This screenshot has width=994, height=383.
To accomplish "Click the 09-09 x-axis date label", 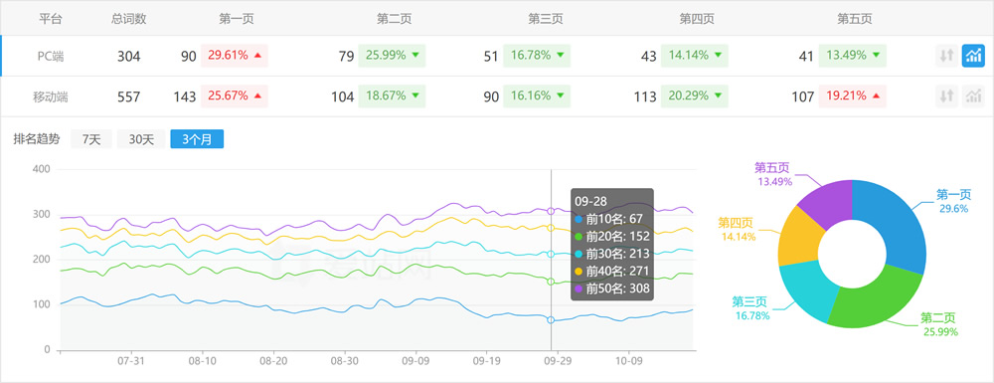I will [x=415, y=360].
